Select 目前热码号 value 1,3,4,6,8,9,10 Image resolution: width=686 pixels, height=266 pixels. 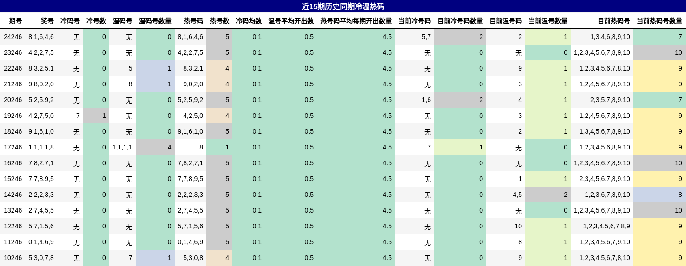(x=610, y=37)
